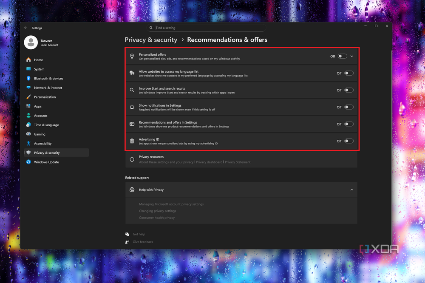Click the user profile avatar
Screen dimensions: 425x283
tap(31, 42)
